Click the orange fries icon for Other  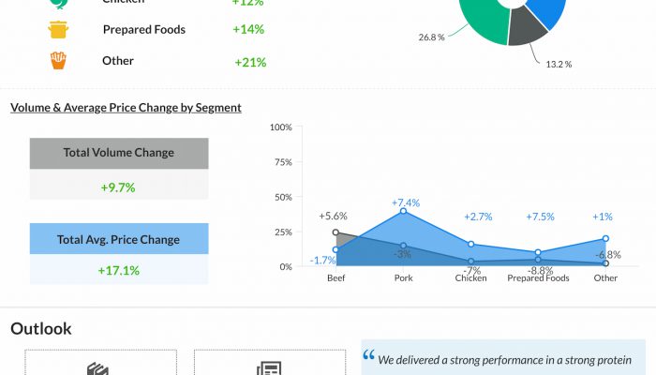[x=59, y=61]
